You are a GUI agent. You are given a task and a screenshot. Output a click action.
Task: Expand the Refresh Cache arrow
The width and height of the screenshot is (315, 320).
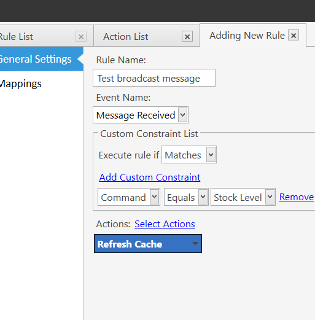point(195,244)
